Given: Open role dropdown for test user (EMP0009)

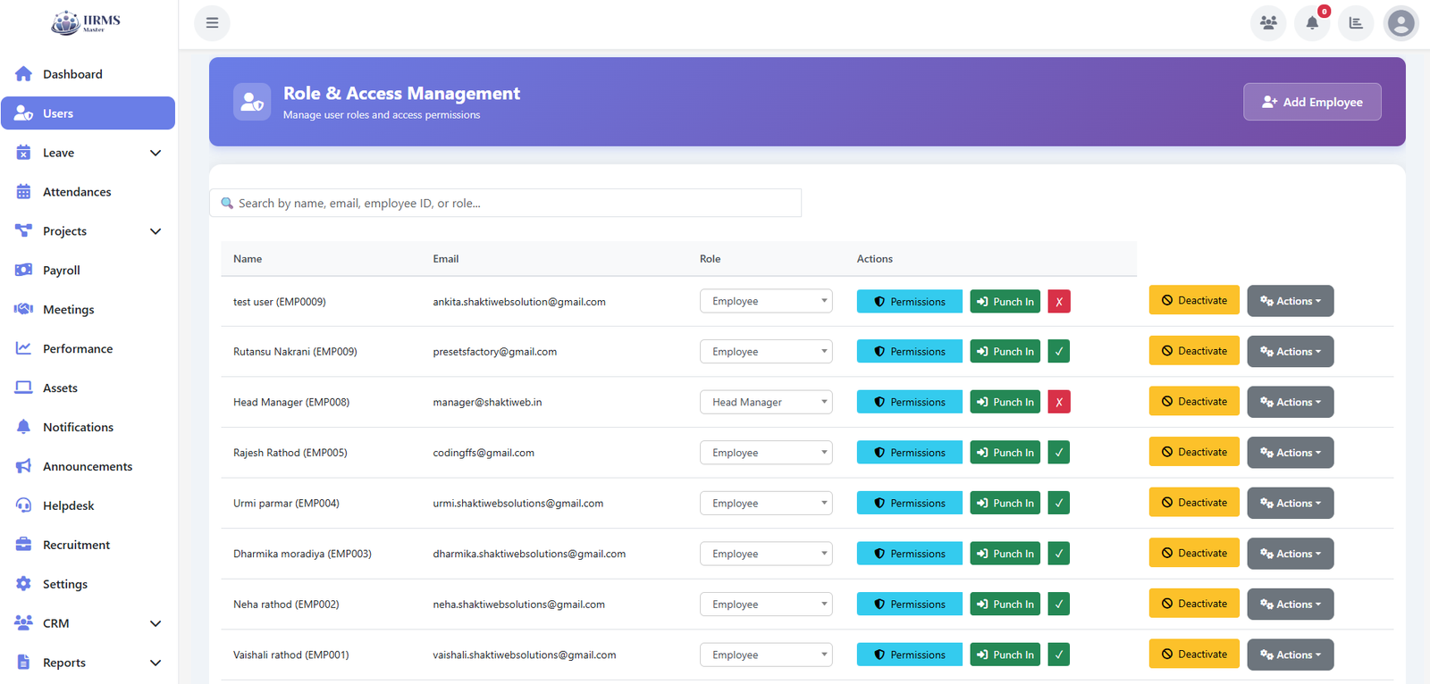Looking at the screenshot, I should 766,301.
